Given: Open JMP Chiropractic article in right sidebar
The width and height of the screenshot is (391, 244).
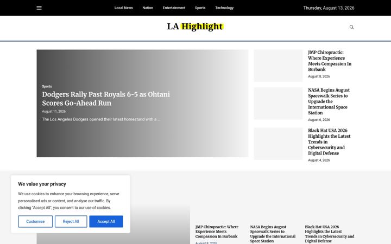Looking at the screenshot, I should click(x=330, y=61).
